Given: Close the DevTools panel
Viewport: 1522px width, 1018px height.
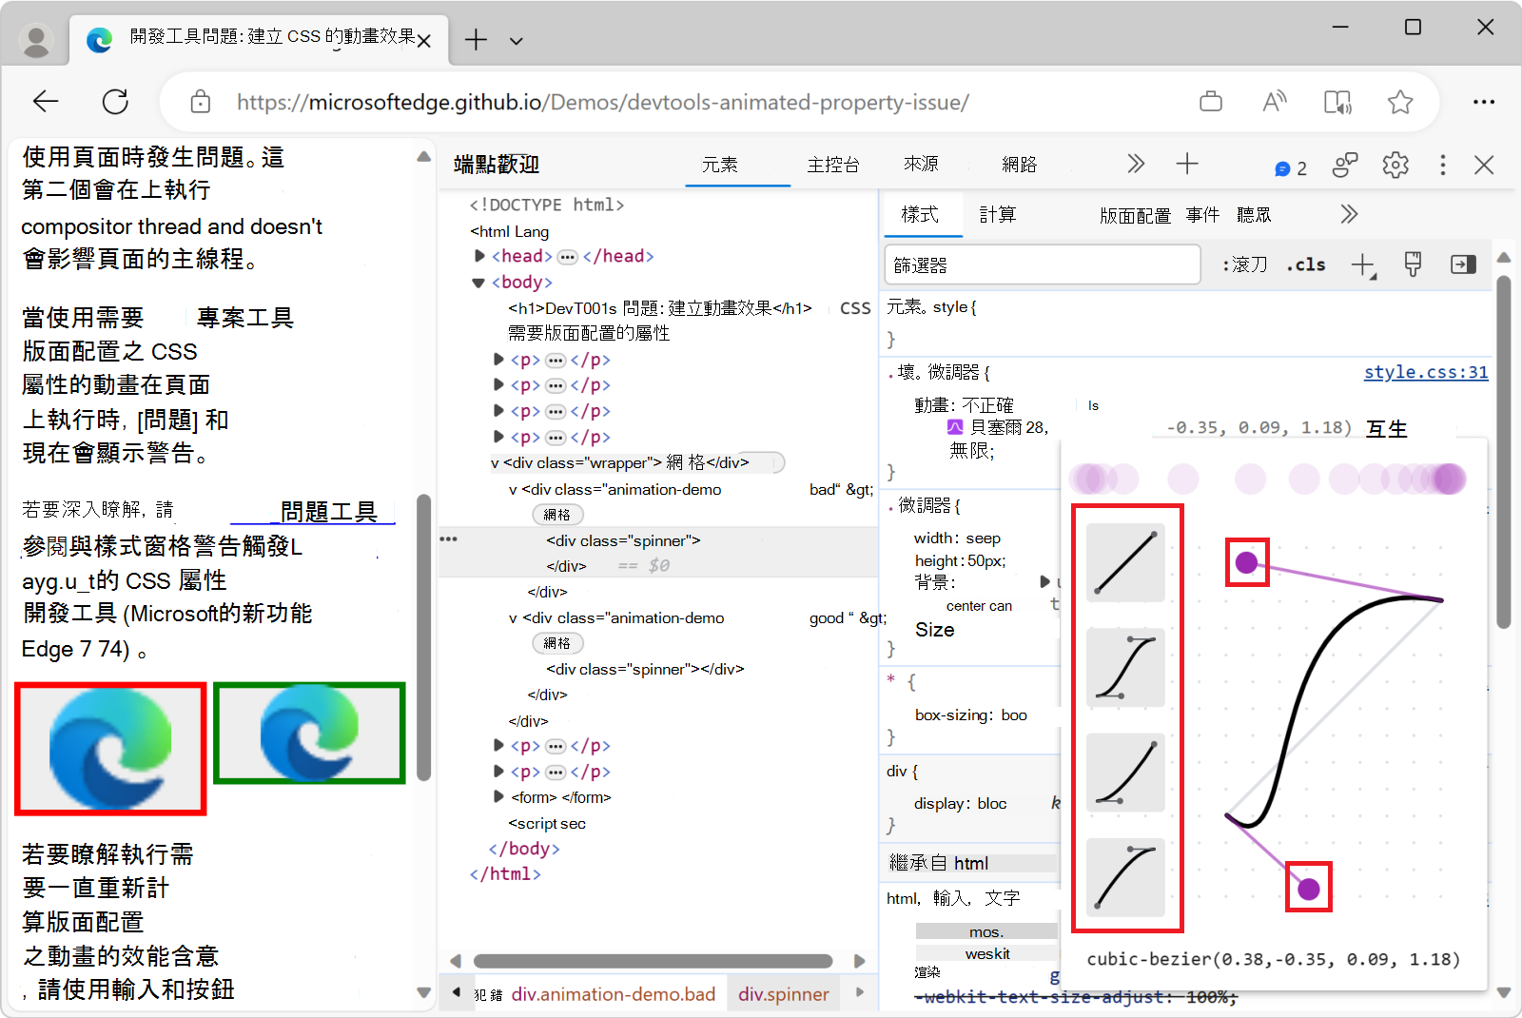Looking at the screenshot, I should (x=1484, y=166).
